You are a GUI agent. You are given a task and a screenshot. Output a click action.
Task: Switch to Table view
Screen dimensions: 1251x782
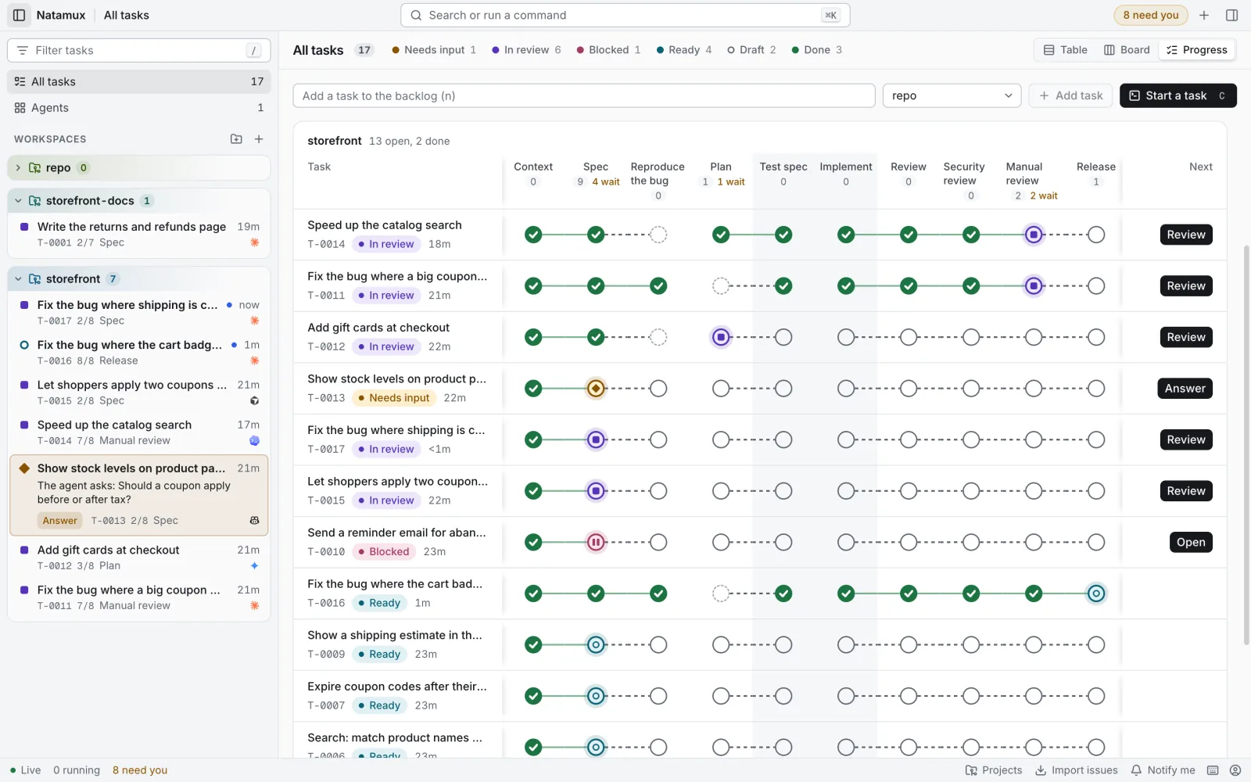1066,50
